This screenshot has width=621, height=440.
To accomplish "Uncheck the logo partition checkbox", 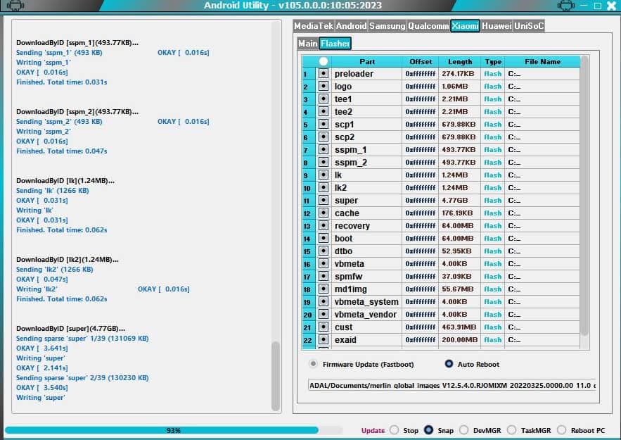I will (x=324, y=86).
